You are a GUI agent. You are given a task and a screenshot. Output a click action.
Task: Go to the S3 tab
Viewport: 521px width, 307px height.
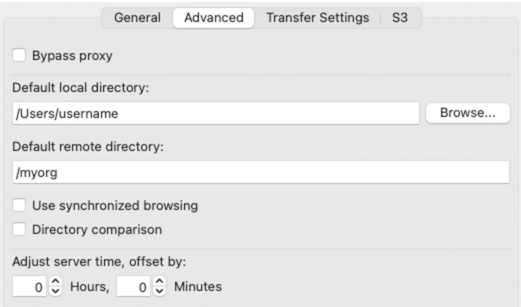click(400, 18)
